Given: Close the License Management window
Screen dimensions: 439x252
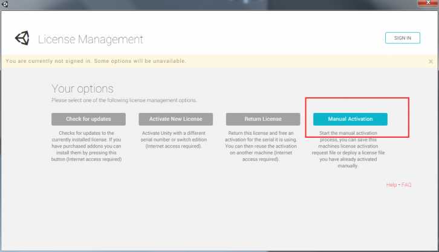Looking at the screenshot, I should (x=428, y=3).
